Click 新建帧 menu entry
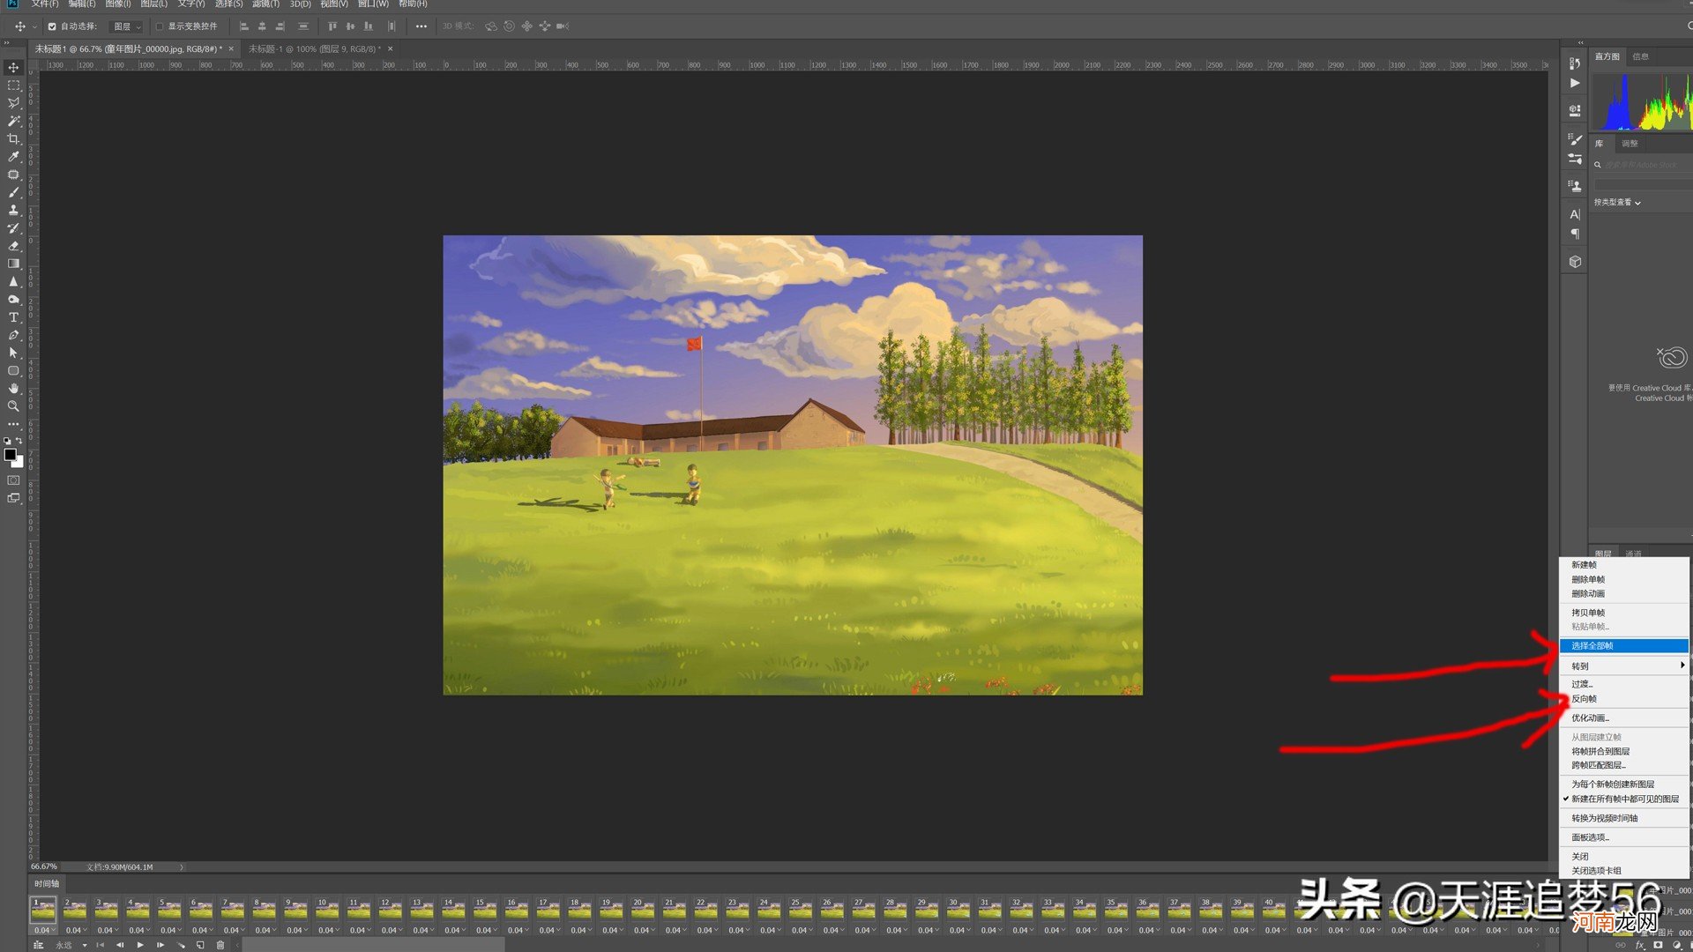Image resolution: width=1693 pixels, height=952 pixels. tap(1624, 564)
